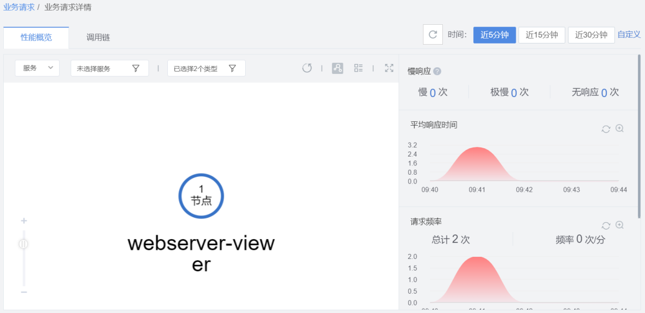Refresh the 平均响应时间 chart

tap(606, 129)
